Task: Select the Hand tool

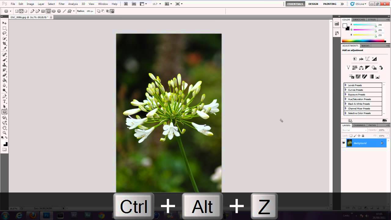Action: tap(5, 128)
